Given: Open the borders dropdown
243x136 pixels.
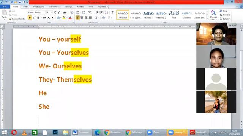Looking at the screenshot, I should 112,17.
